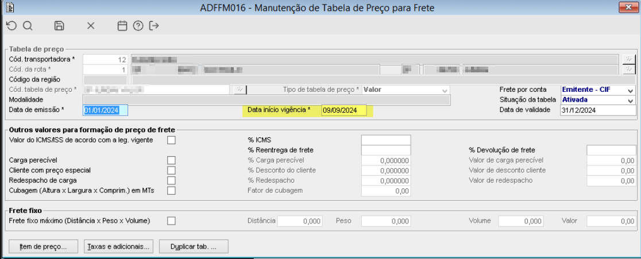This screenshot has width=641, height=259.
Task: Click Valor de redespacho field
Action: 611,180
